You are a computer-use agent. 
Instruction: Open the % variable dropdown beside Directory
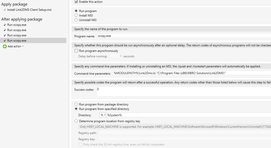[x=103, y=115]
